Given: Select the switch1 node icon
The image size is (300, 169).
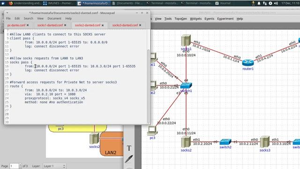Looking at the screenshot, I should coord(186,85).
